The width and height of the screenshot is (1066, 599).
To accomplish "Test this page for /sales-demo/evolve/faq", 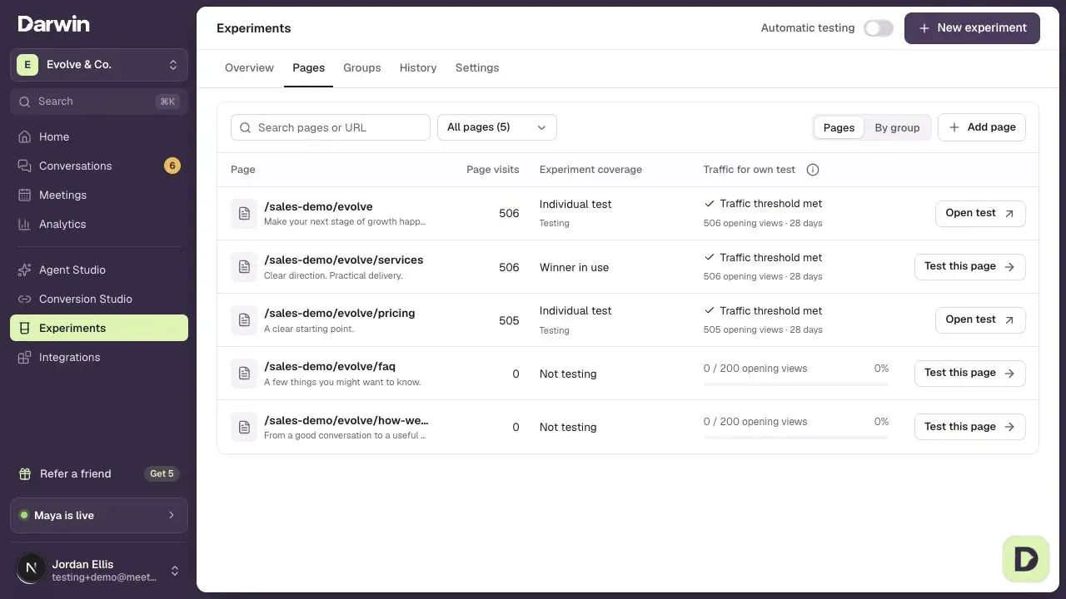I will (x=970, y=374).
